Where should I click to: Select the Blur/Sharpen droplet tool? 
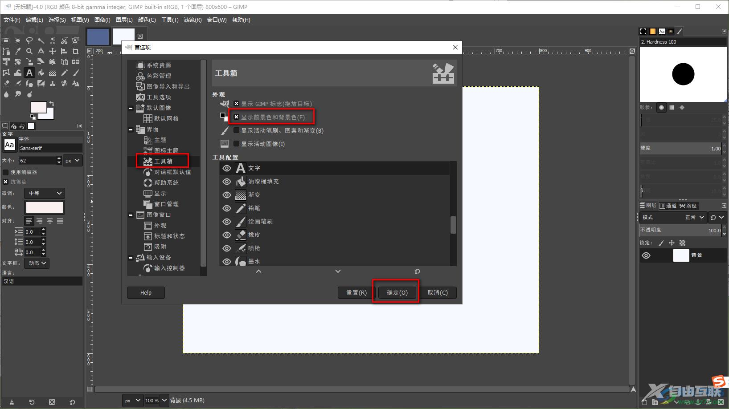click(6, 94)
